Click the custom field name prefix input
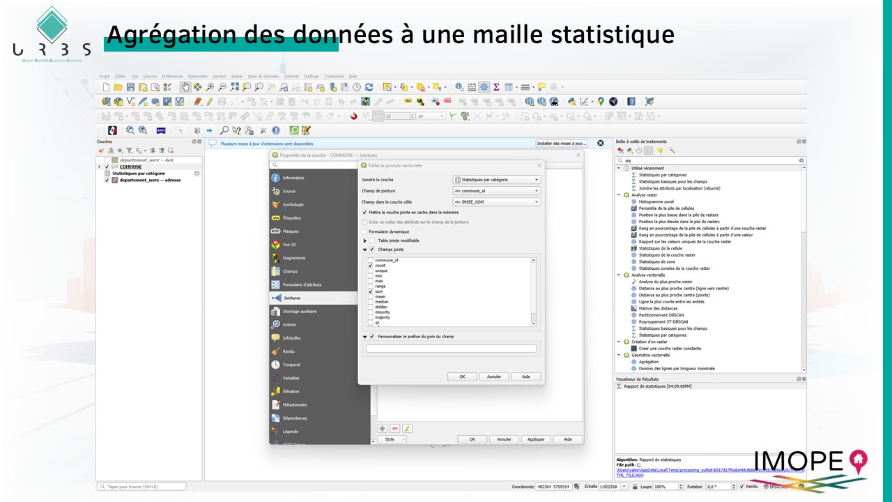 [x=452, y=348]
